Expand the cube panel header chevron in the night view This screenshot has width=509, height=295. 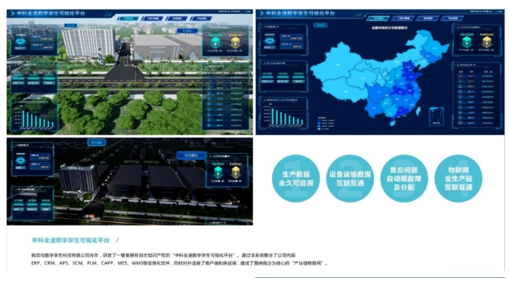211,156
